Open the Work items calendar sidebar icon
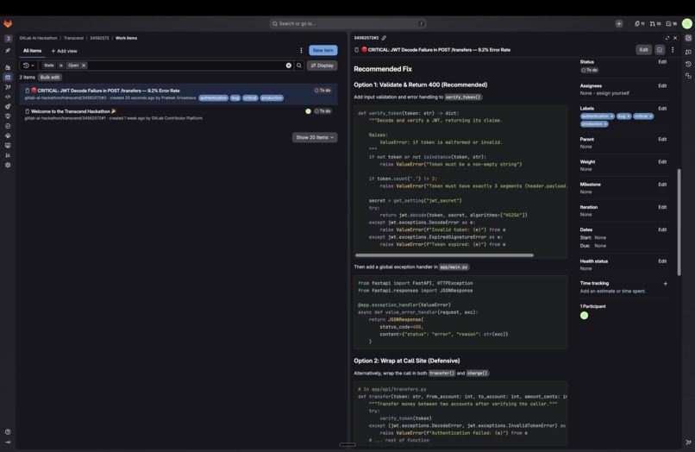 pos(8,77)
